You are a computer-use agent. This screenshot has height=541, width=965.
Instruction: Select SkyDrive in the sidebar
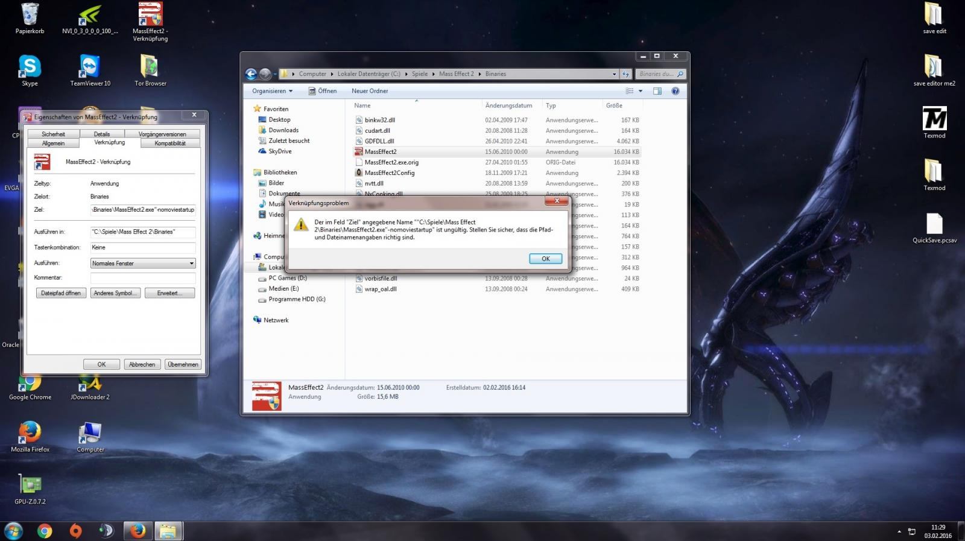click(x=280, y=151)
